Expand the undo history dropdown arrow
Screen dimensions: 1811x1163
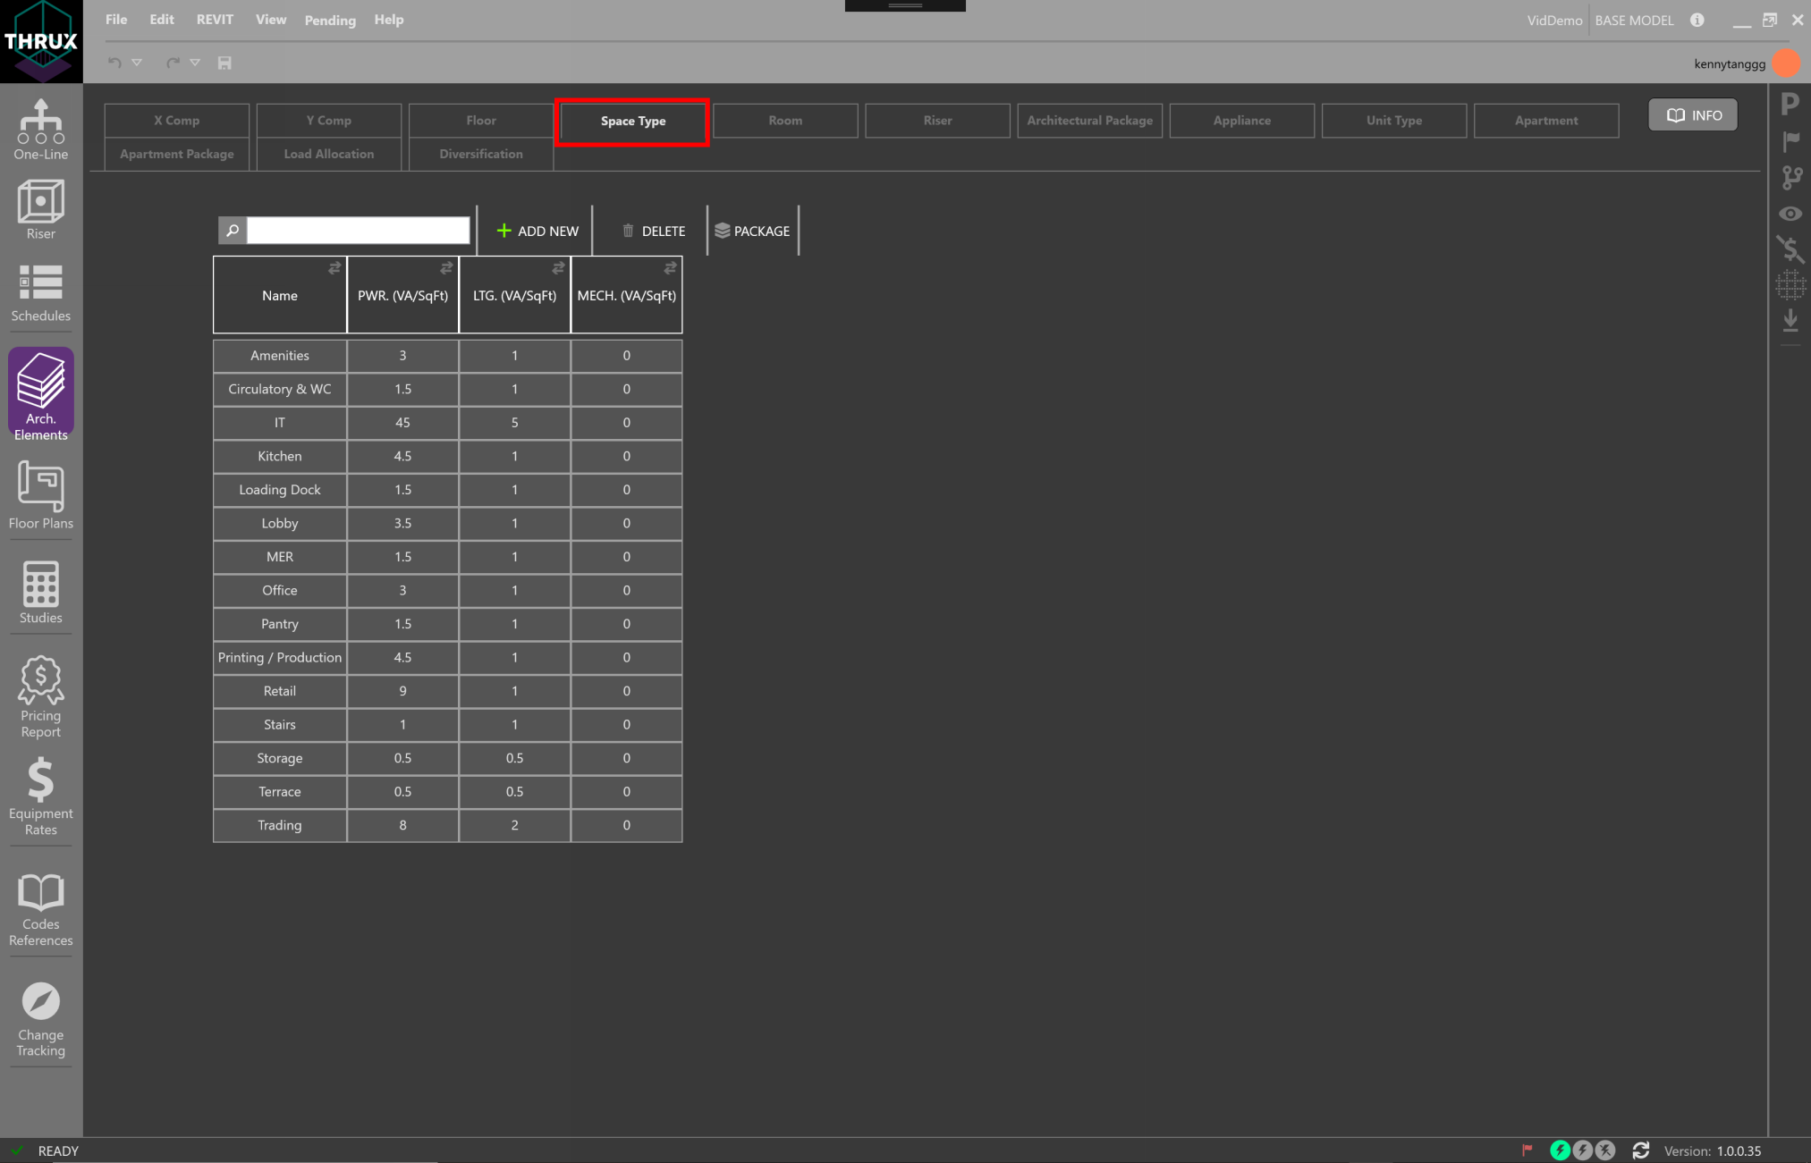(137, 63)
